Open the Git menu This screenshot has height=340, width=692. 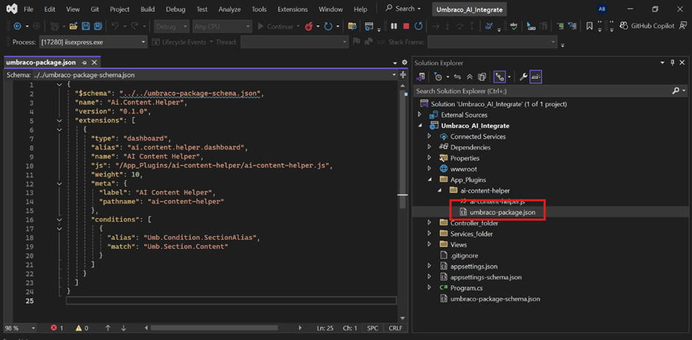(x=94, y=9)
